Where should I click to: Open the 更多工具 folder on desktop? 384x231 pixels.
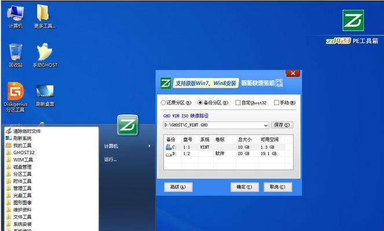pyautogui.click(x=45, y=17)
